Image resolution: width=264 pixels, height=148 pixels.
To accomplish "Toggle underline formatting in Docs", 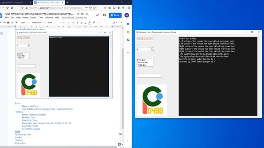I will pos(85,23).
